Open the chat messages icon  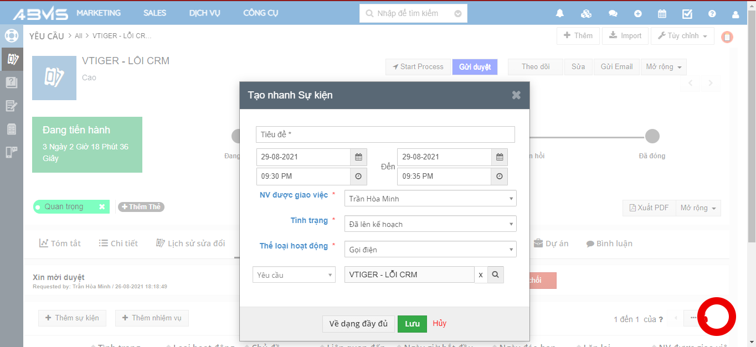[x=613, y=13]
